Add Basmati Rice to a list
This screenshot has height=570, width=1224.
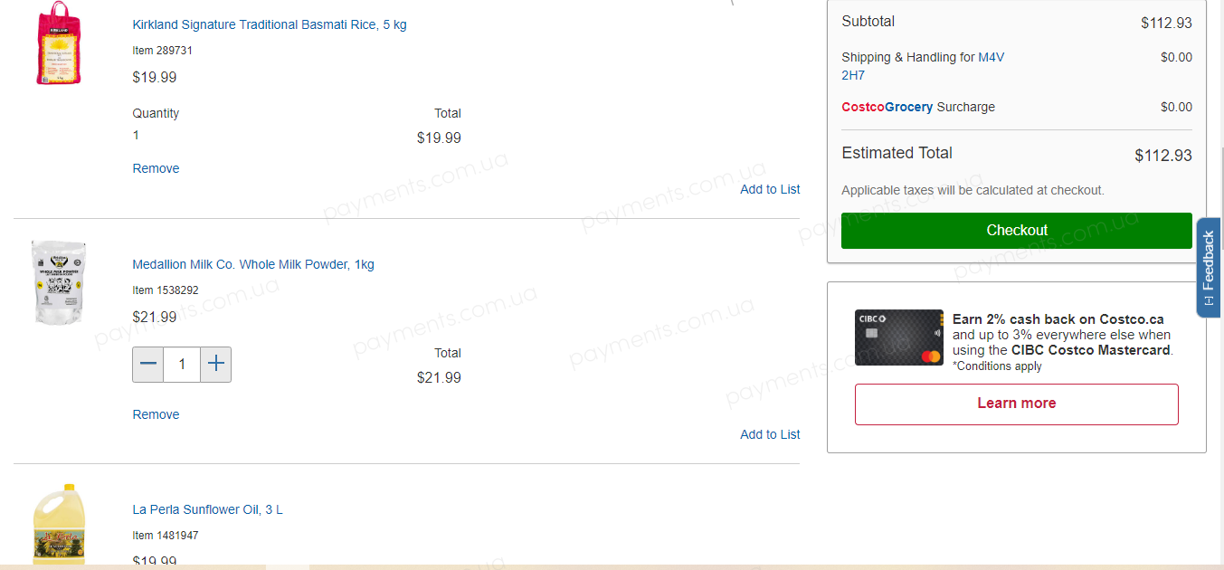[x=770, y=189]
